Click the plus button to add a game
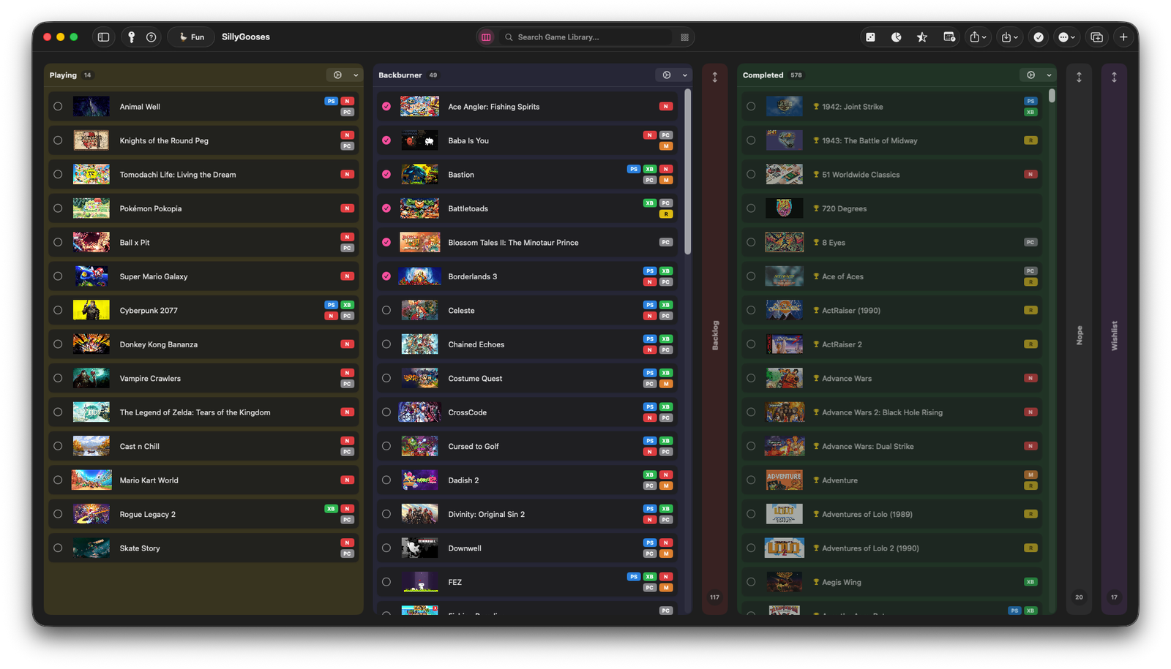This screenshot has height=669, width=1171. [x=1123, y=37]
